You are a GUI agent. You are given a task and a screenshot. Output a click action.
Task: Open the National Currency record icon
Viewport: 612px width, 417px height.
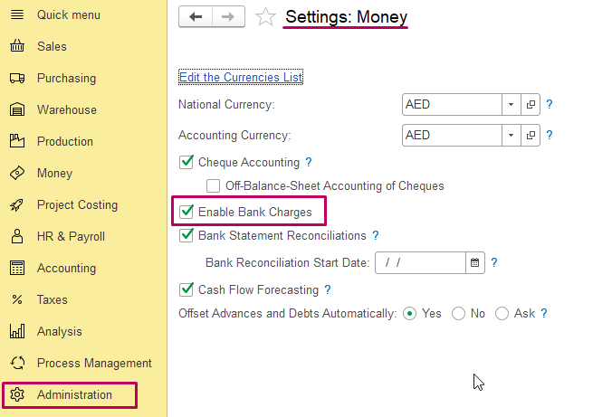coord(531,105)
